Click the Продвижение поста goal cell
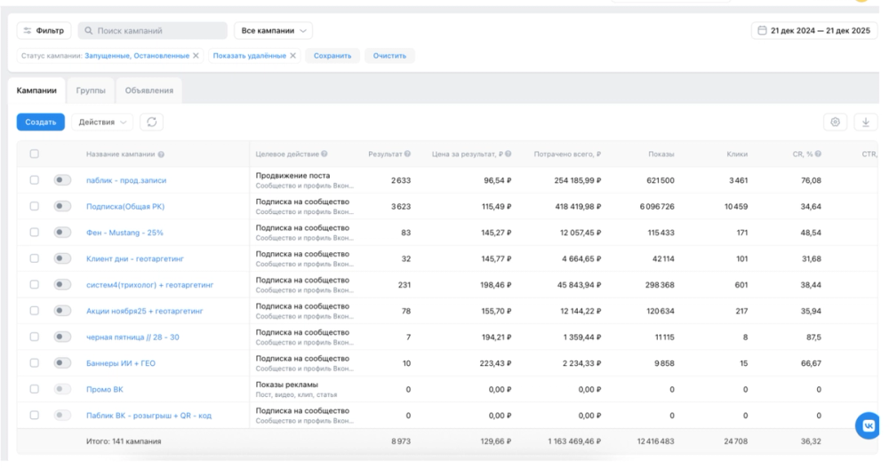 coord(292,176)
